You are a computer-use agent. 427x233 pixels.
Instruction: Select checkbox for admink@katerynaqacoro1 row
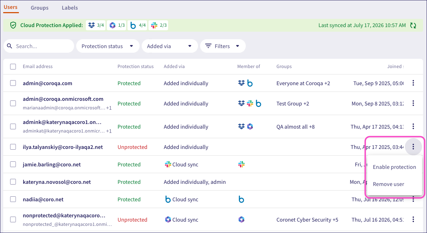13,126
